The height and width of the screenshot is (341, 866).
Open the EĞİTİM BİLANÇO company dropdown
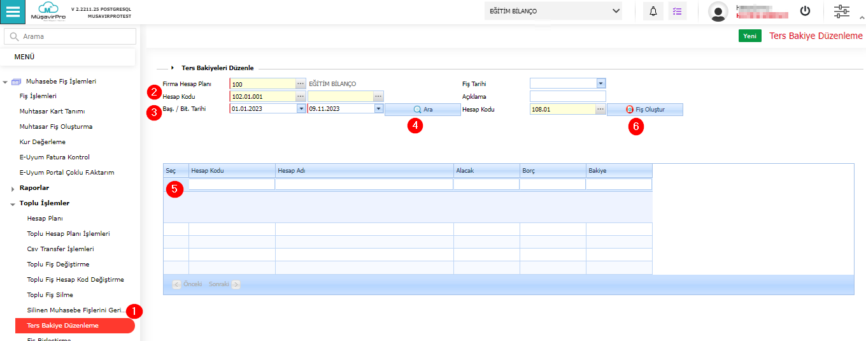coord(553,11)
